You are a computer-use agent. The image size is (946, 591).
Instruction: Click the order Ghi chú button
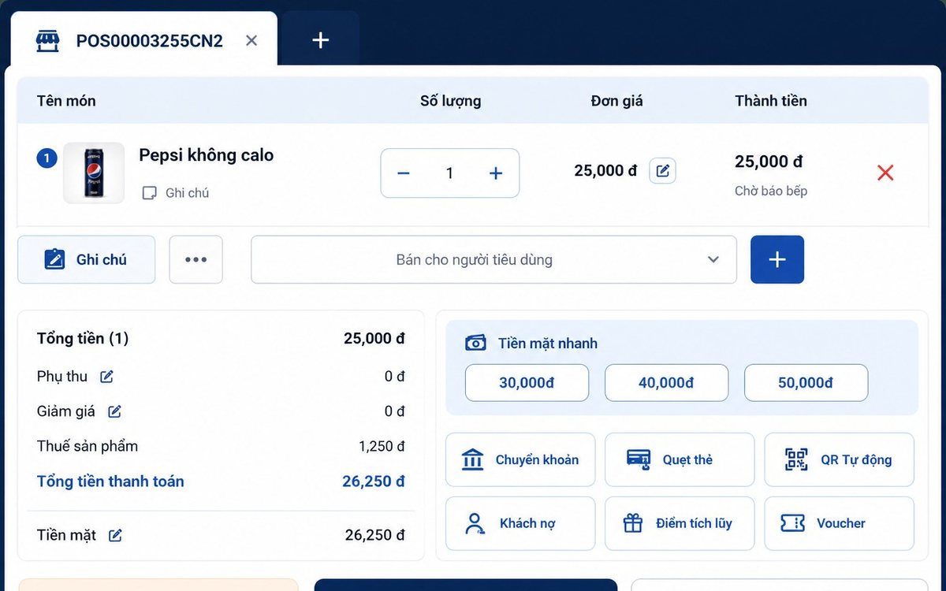86,259
